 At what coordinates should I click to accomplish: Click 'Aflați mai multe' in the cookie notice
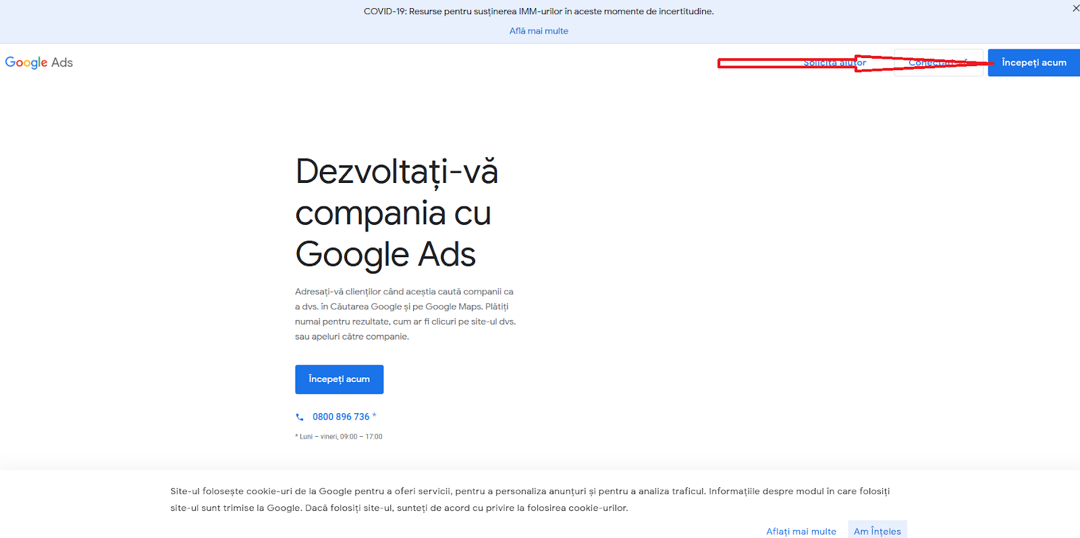(801, 531)
